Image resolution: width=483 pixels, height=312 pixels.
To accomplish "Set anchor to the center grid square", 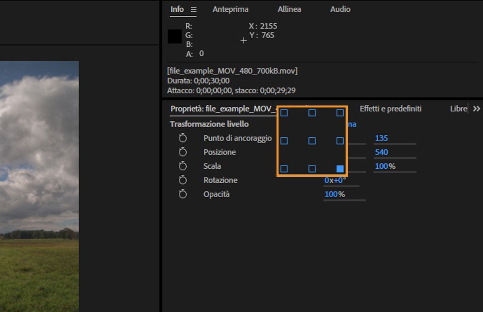I will coord(312,141).
